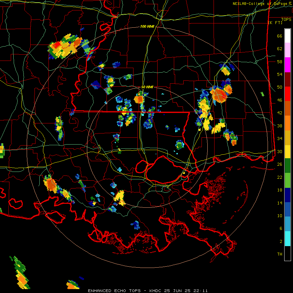This screenshot has width=293, height=293.
Task: Click the bright red 46 kft legend swatch
Action: tap(287, 94)
